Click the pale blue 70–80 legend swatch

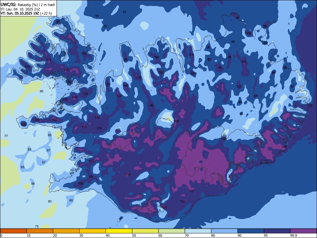coord(198,231)
